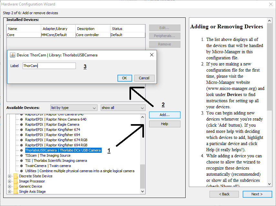The height and width of the screenshot is (206, 276).
Task: Open the 'list by type' dropdown
Action: (74, 108)
